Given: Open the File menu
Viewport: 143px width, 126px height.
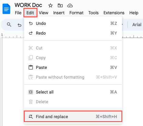Looking at the screenshot, I should [x=18, y=13].
